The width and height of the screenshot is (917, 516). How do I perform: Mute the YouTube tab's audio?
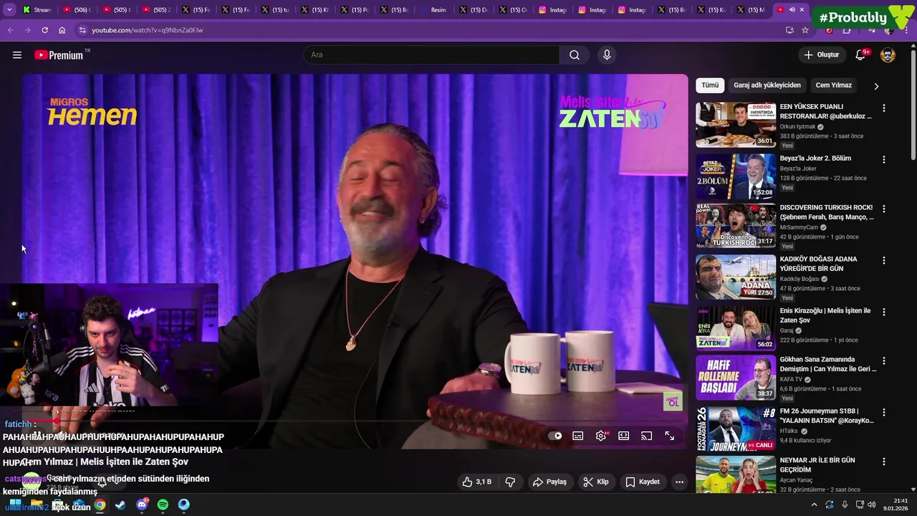tap(792, 10)
